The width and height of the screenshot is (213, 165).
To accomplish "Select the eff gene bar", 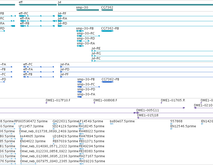I will click(38, 5).
